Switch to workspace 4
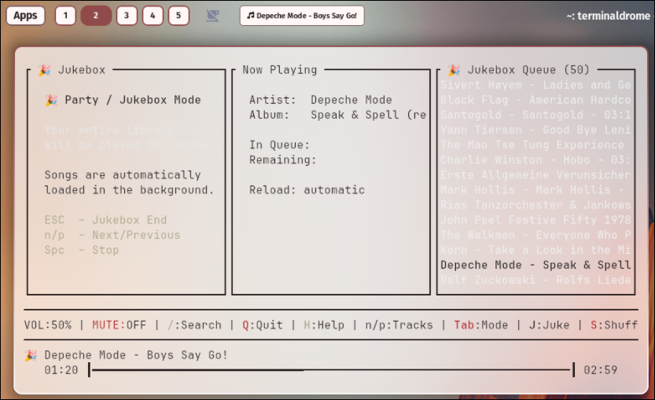 pyautogui.click(x=153, y=16)
